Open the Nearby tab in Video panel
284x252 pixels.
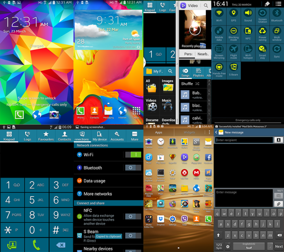(203, 54)
